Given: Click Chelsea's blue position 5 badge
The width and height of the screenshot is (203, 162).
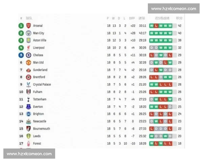Looking at the screenshot, I should click(x=21, y=55).
